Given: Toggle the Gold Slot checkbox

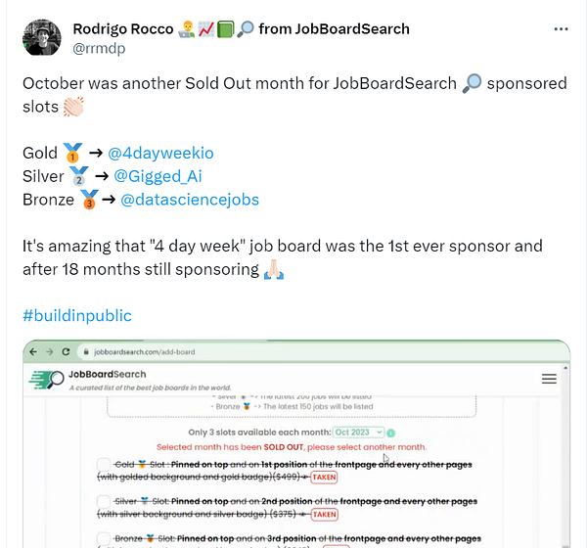Looking at the screenshot, I should pos(104,465).
